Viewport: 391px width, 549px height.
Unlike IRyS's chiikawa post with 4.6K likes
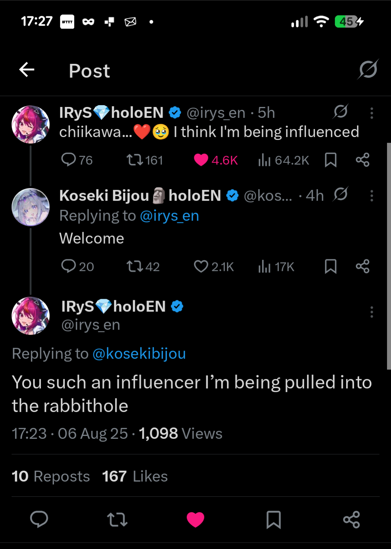pyautogui.click(x=201, y=160)
